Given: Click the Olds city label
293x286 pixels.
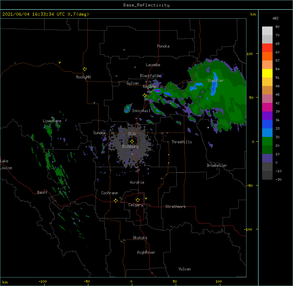Looking at the screenshot, I should 132,134.
